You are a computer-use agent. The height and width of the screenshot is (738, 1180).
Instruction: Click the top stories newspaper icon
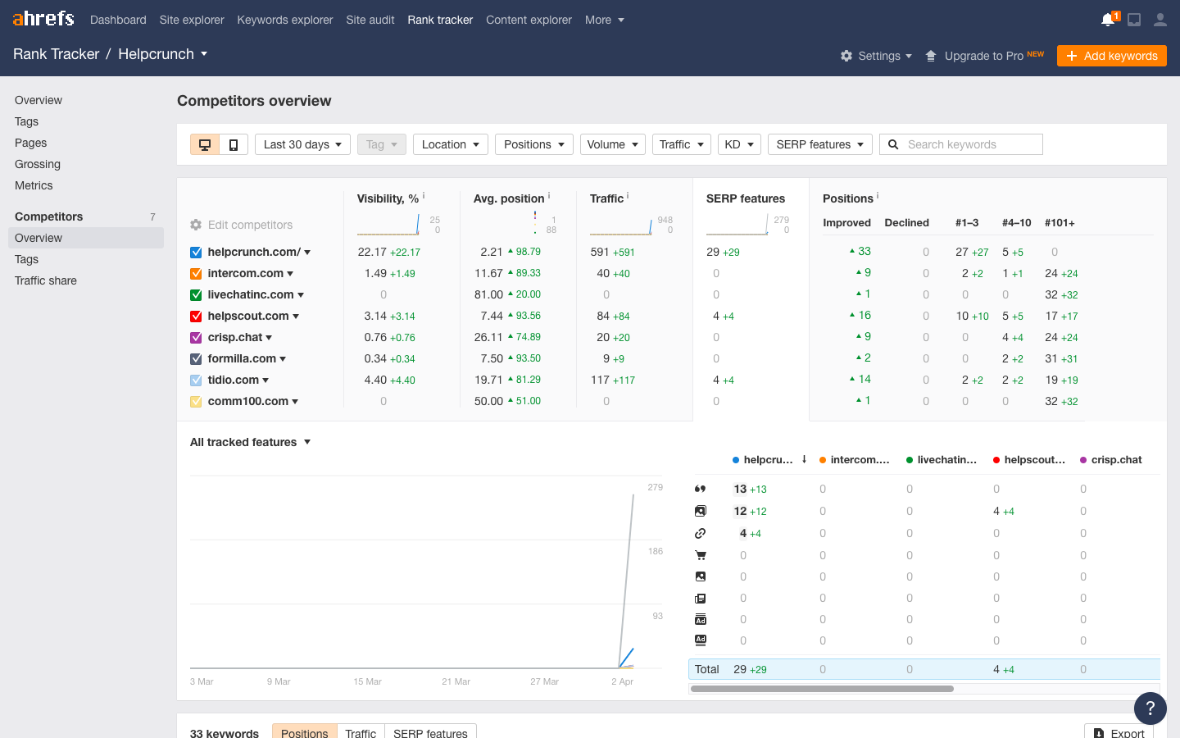coord(701,599)
